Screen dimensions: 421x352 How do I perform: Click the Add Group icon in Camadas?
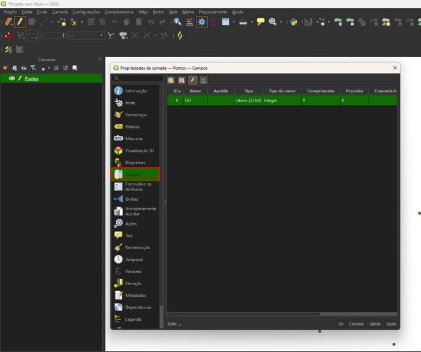click(x=15, y=68)
